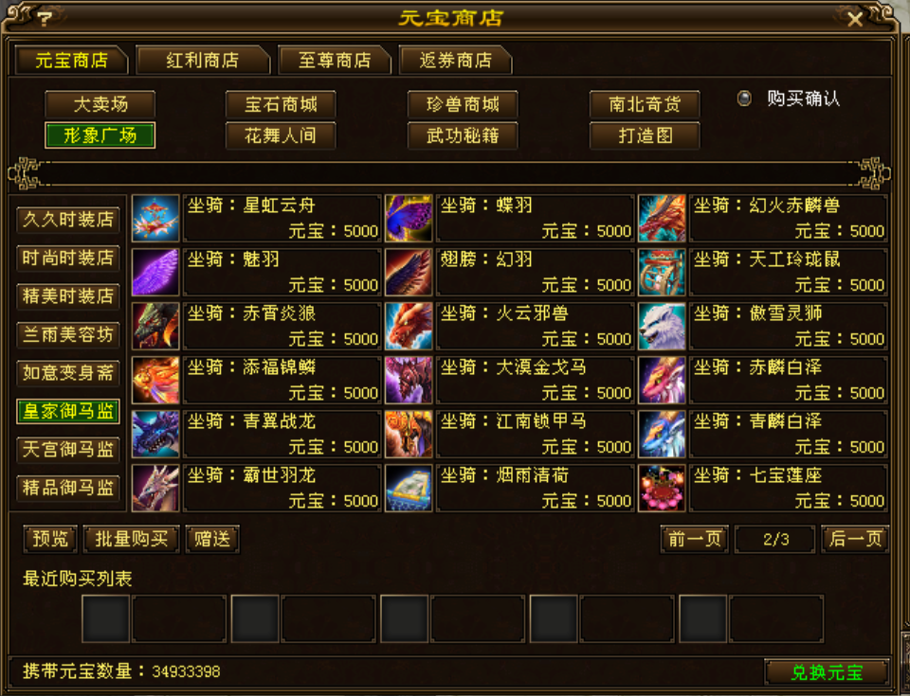
Task: Switch to the 红利商店 tab
Action: coord(203,61)
